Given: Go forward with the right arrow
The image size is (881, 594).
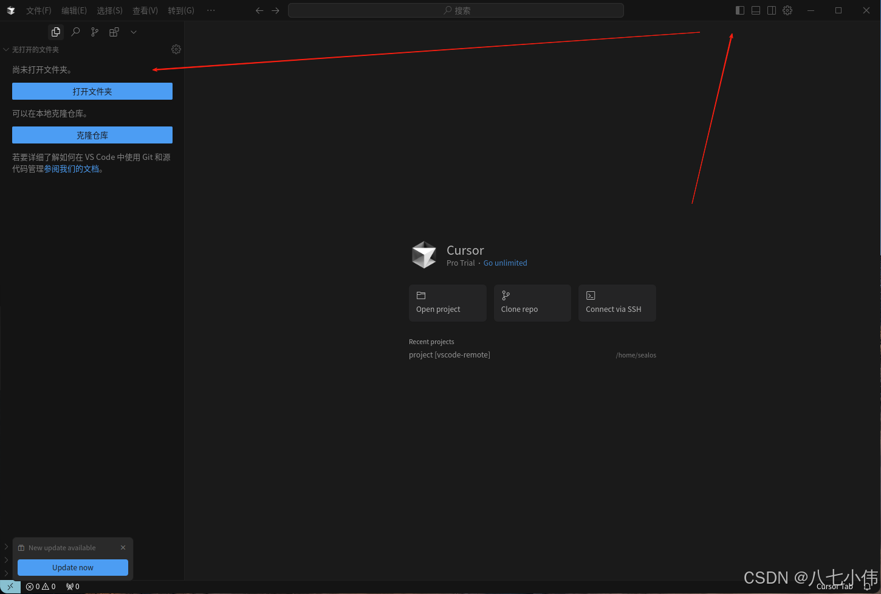Looking at the screenshot, I should pos(276,10).
